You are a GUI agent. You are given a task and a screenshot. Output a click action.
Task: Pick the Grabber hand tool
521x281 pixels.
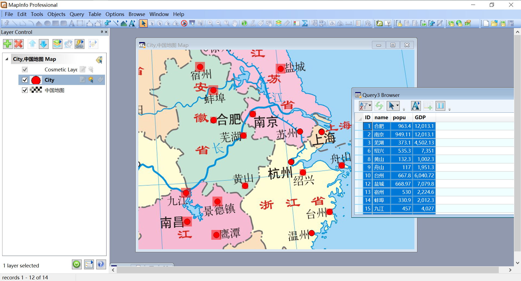235,23
